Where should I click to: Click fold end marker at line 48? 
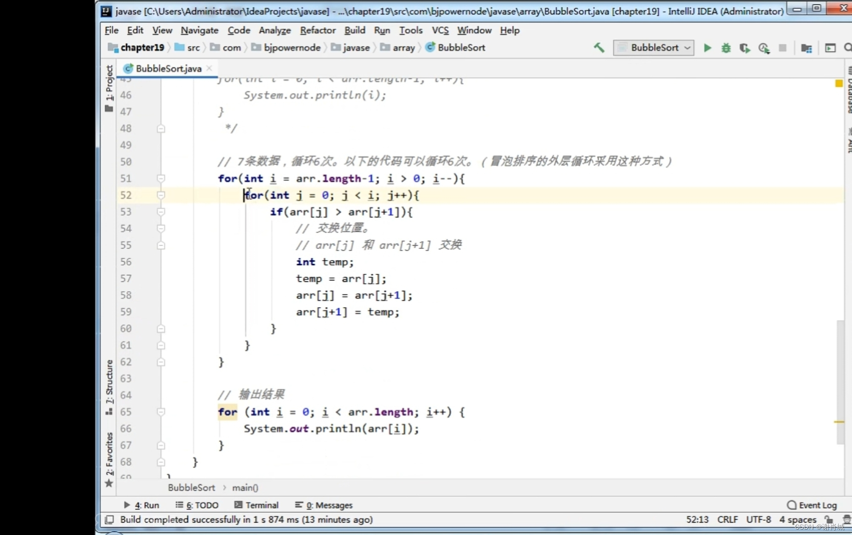click(x=161, y=129)
